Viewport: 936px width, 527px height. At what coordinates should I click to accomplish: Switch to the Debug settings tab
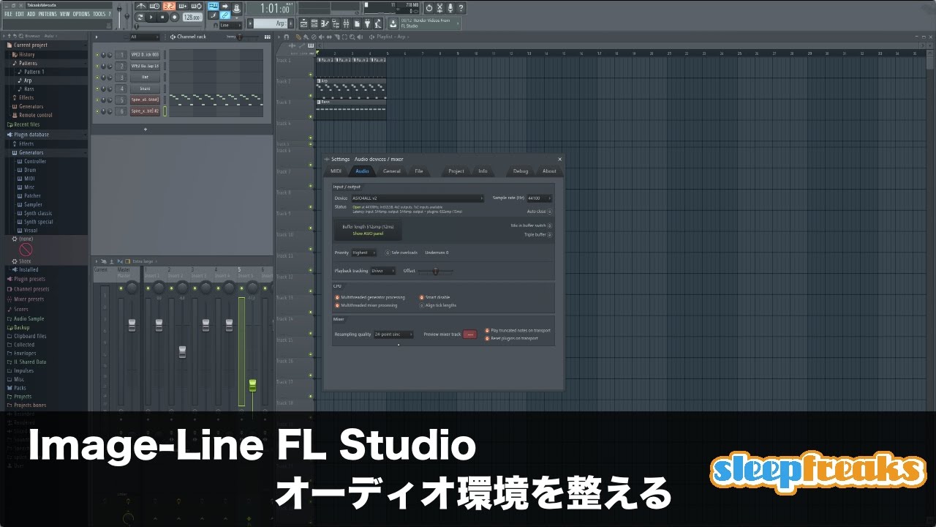click(x=521, y=171)
